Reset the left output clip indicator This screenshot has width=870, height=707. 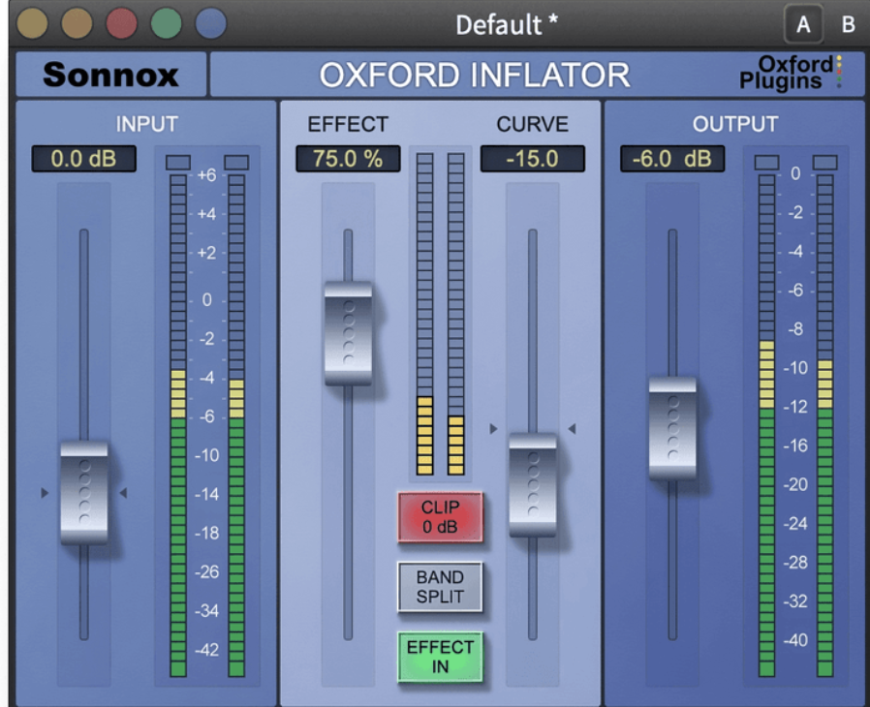pos(766,163)
